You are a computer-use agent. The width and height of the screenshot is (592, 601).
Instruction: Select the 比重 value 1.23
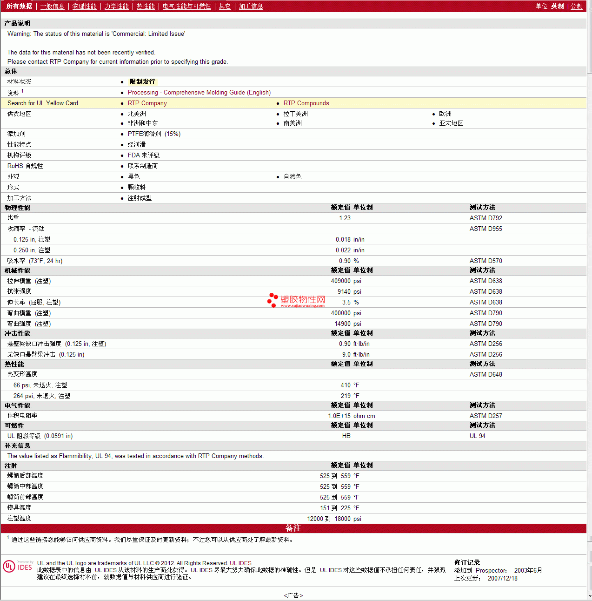(x=345, y=218)
